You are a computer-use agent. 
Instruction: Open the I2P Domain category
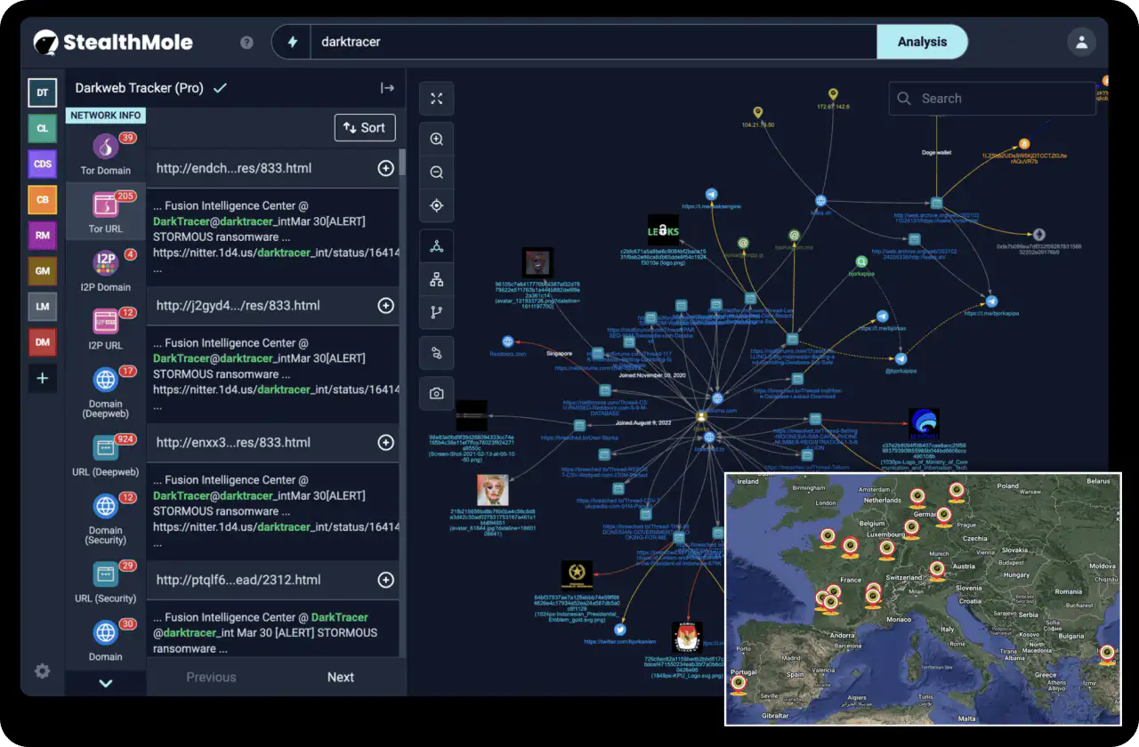pyautogui.click(x=106, y=270)
